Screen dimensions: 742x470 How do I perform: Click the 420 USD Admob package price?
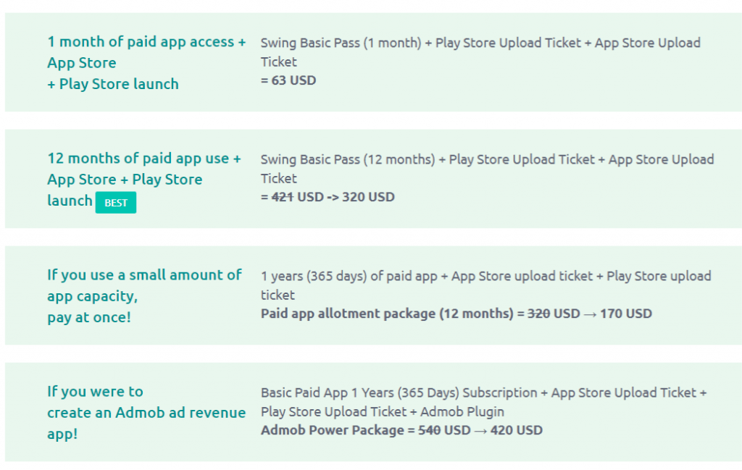coord(516,430)
